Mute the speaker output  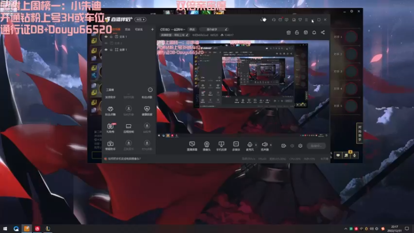264,146
